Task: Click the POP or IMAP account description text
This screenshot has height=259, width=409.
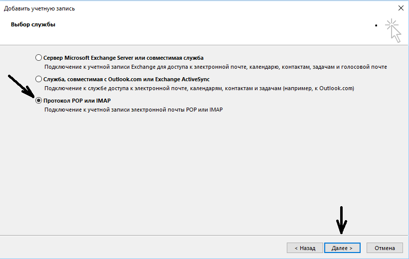Action: pyautogui.click(x=133, y=110)
